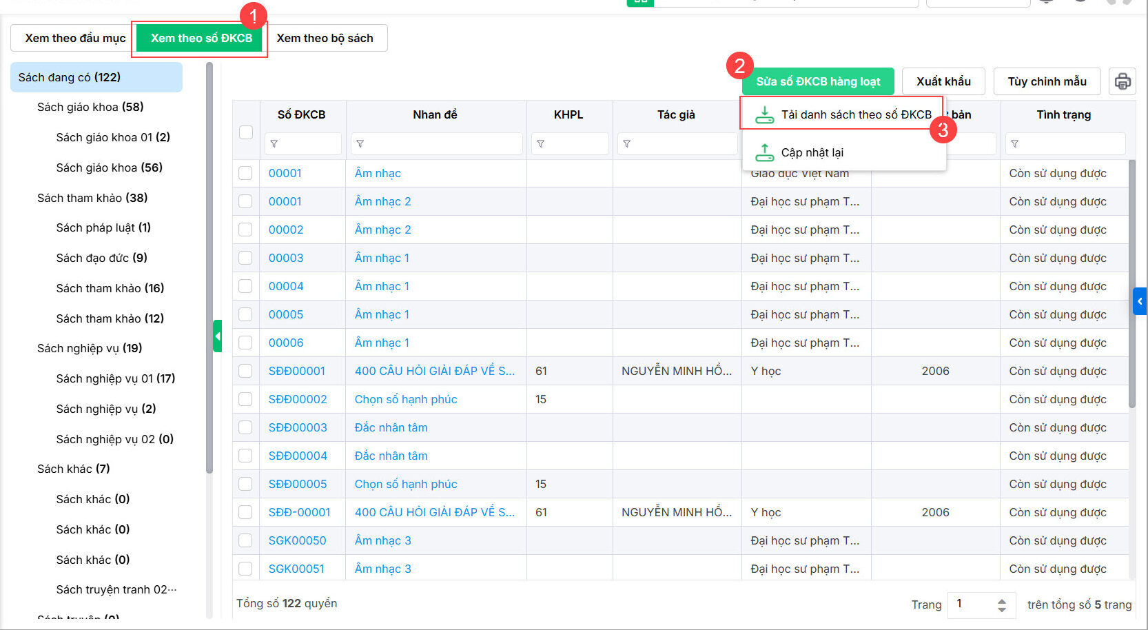Open the SGK00051 registration link
Viewport: 1148px width, 630px height.
coord(297,569)
